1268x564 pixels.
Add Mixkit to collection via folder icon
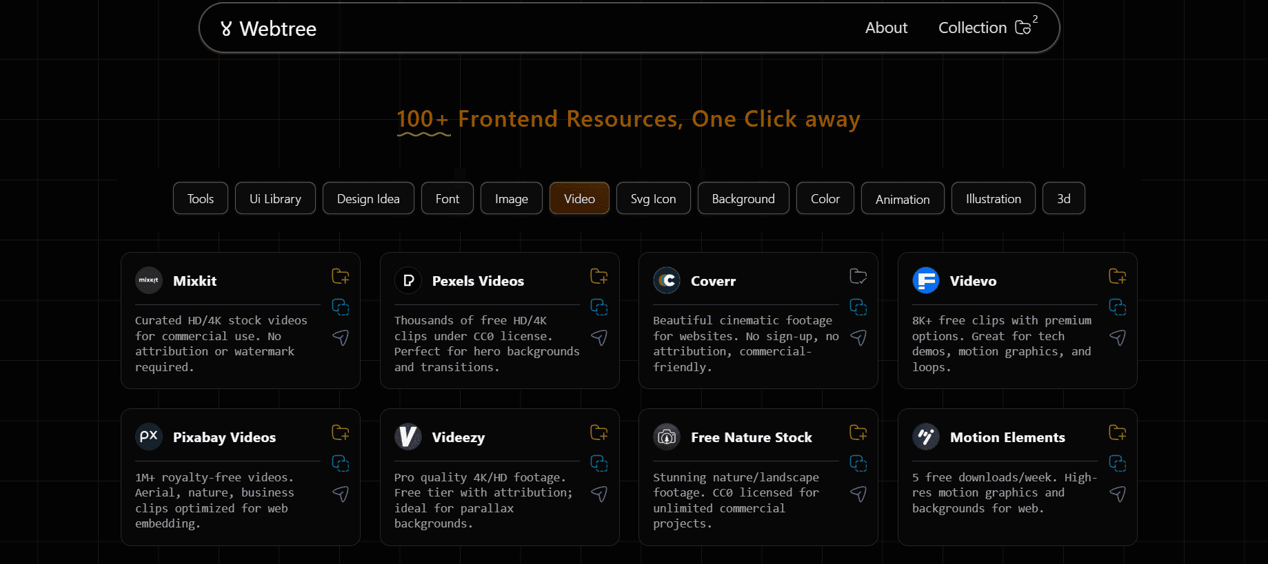point(341,276)
